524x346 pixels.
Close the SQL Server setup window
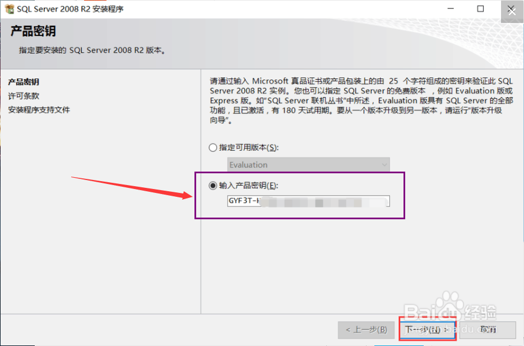tap(512, 11)
